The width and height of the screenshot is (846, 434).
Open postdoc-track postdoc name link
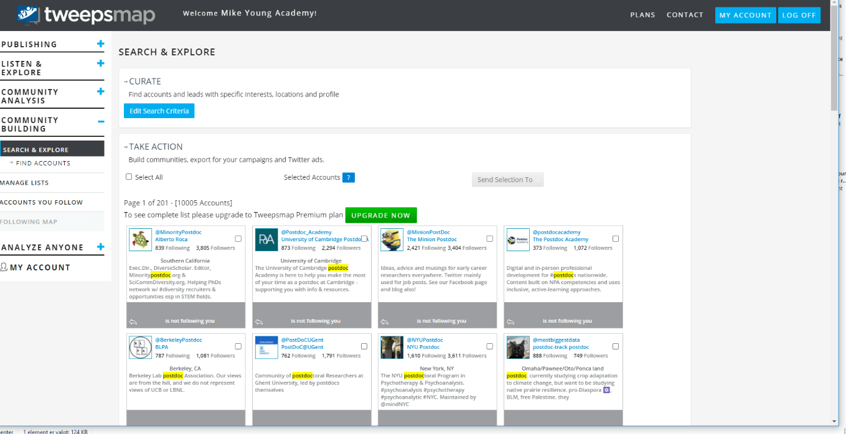coord(561,347)
